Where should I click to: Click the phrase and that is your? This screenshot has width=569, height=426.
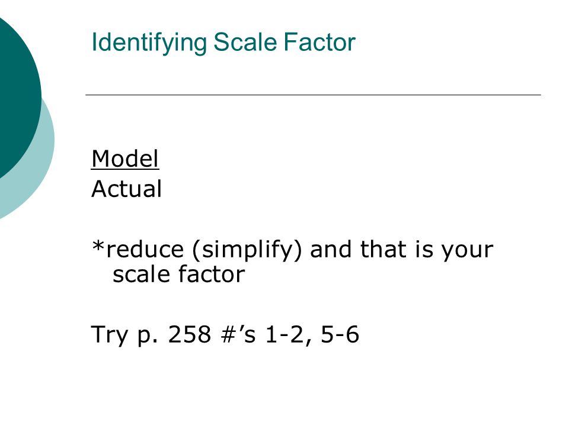(x=402, y=250)
